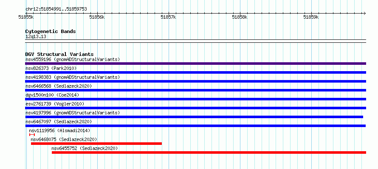Click the blue nsv826373 variant bar
The height and width of the screenshot is (169, 378).
[x=195, y=72]
